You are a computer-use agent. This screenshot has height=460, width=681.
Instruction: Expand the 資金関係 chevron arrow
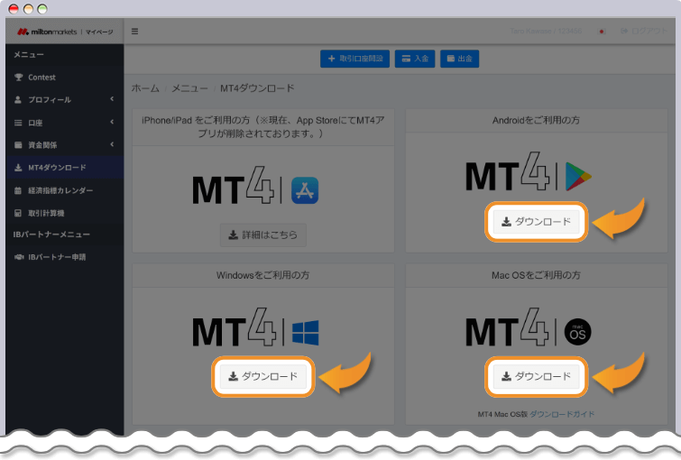point(112,144)
